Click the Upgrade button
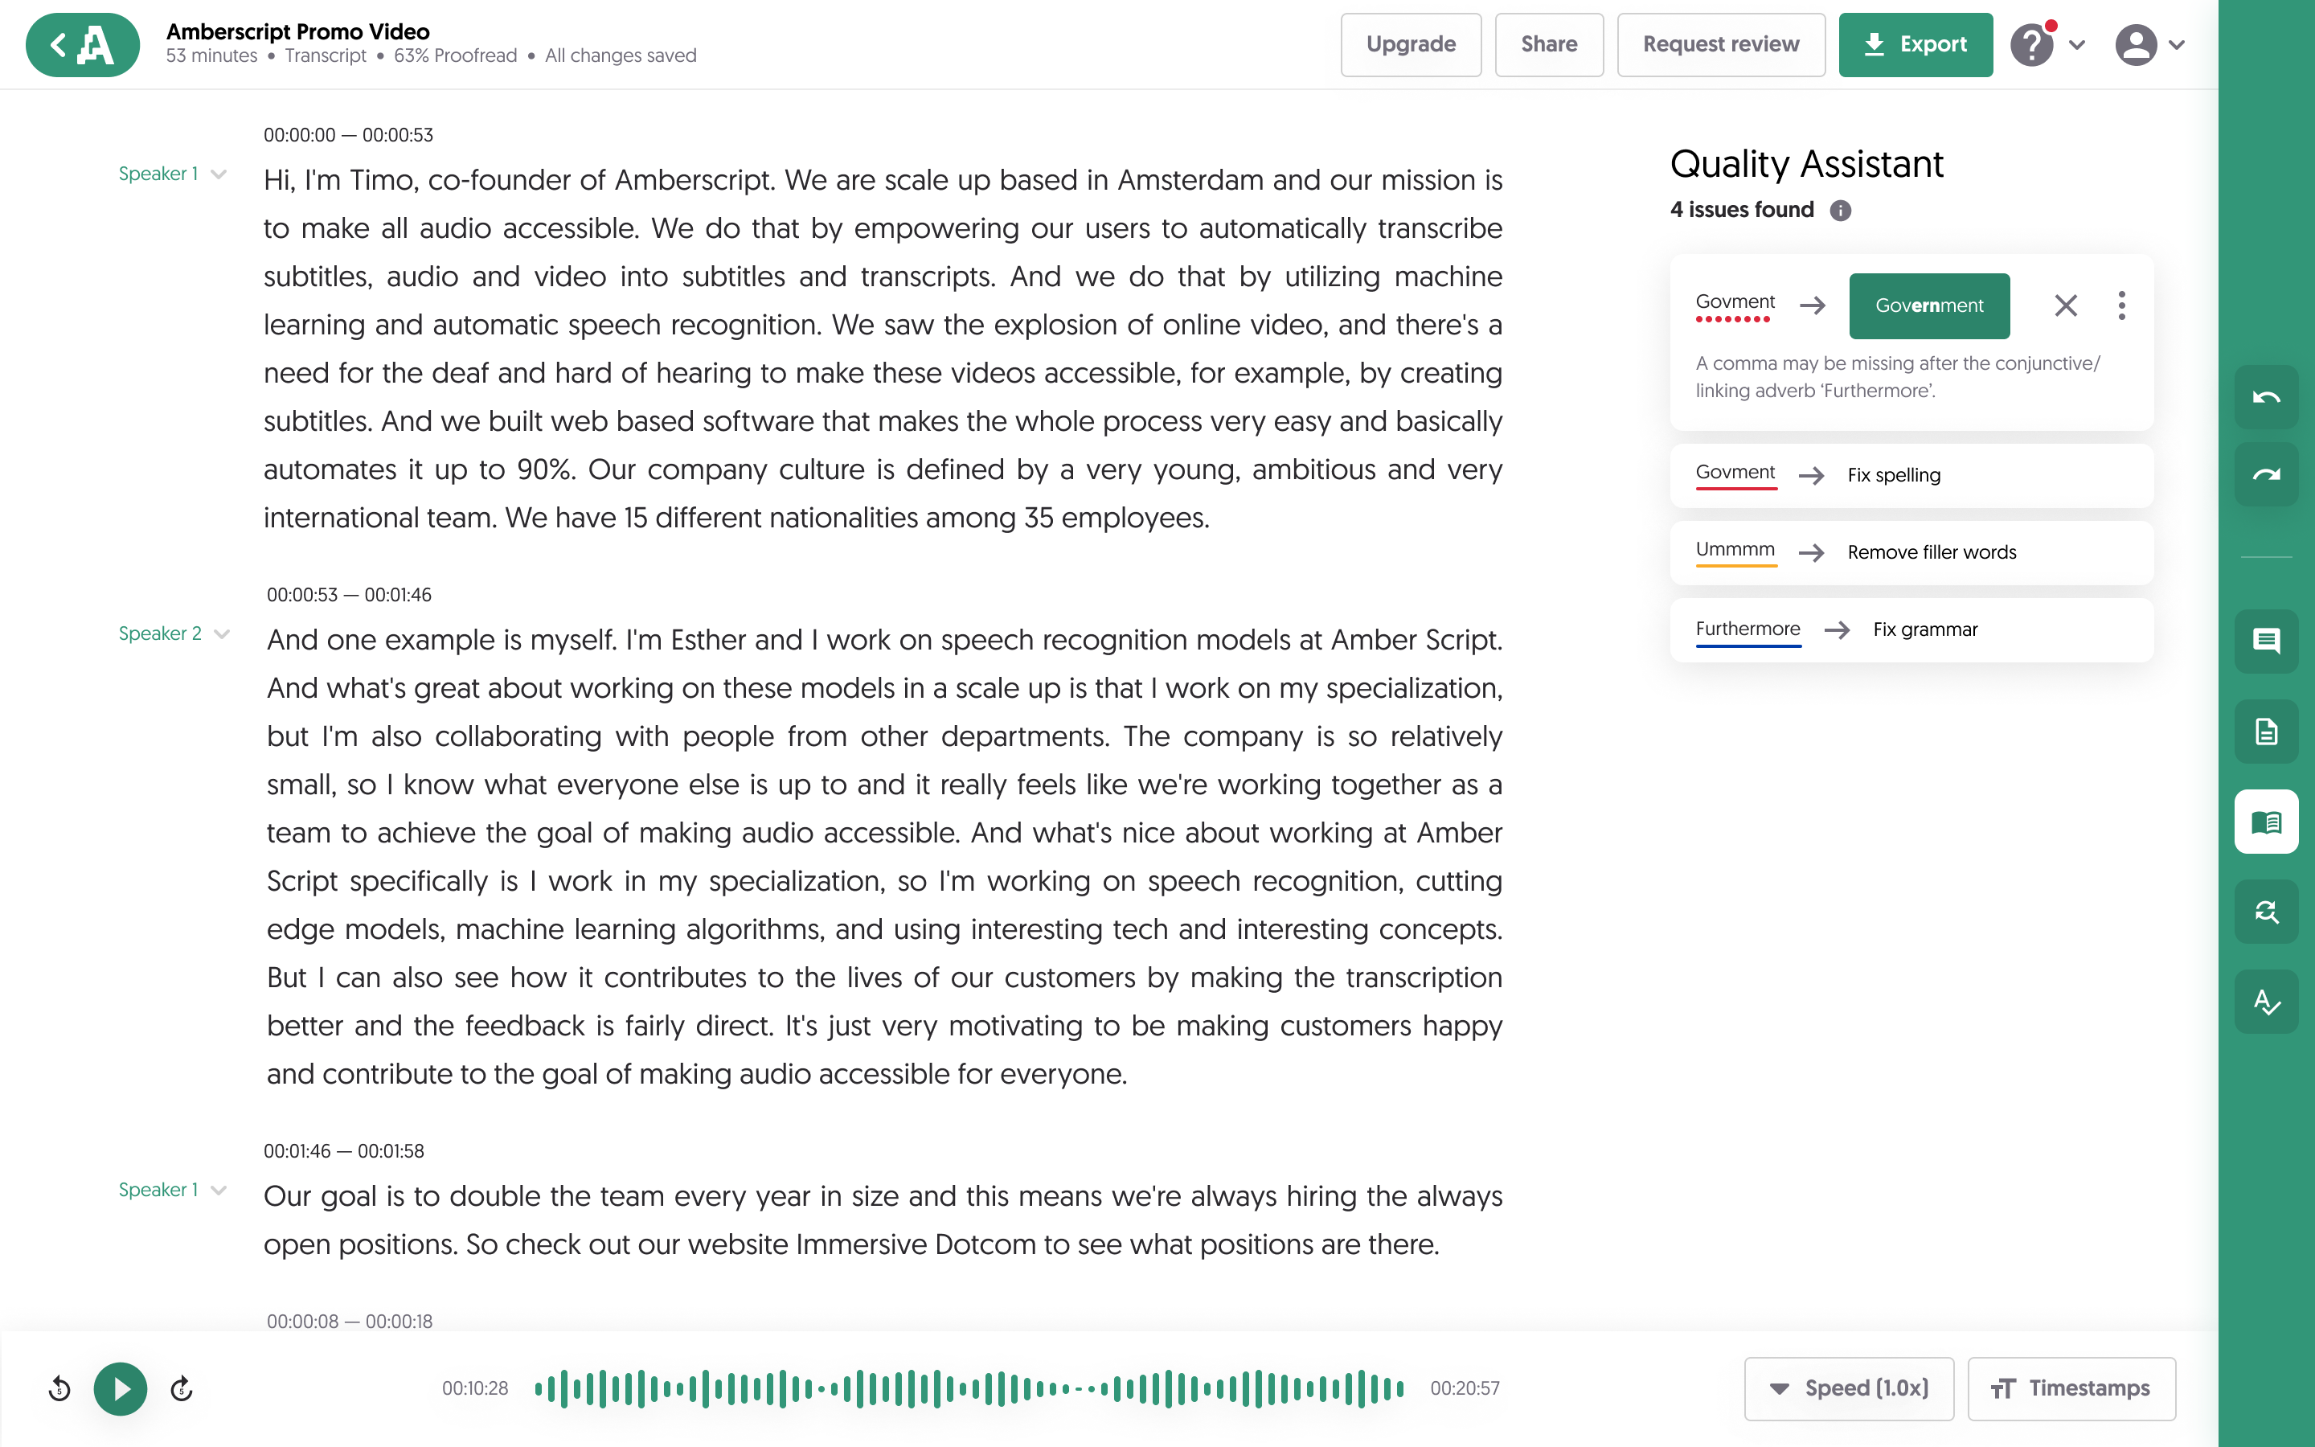2315x1447 pixels. point(1411,44)
